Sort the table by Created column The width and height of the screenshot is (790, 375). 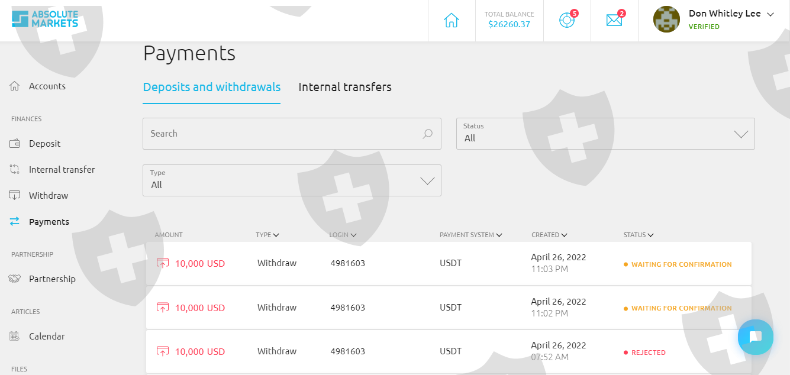pos(549,235)
